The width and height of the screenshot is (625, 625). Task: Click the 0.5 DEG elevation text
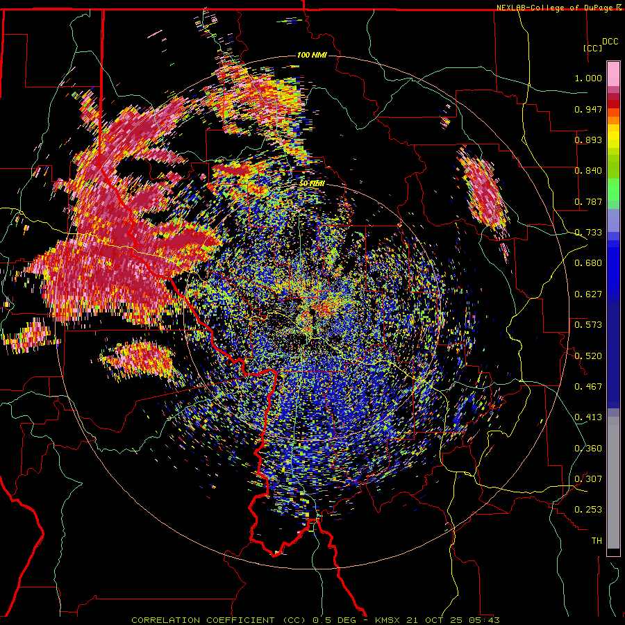(x=335, y=620)
